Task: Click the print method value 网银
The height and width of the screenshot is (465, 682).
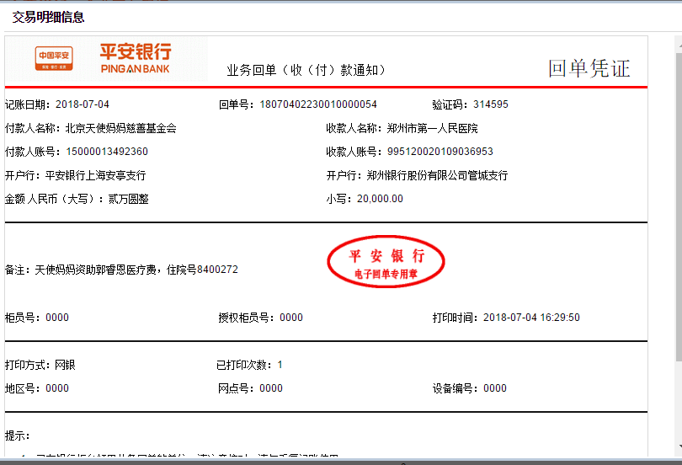Action: point(65,365)
